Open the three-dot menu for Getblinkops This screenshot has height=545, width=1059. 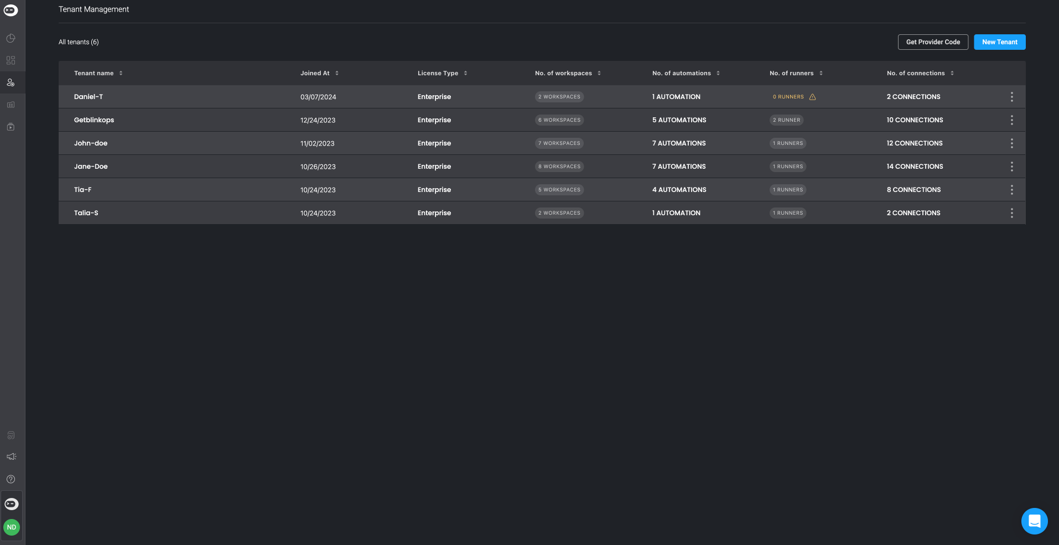[1011, 120]
